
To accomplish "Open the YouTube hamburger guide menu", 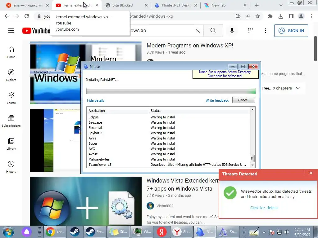I will click(11, 31).
